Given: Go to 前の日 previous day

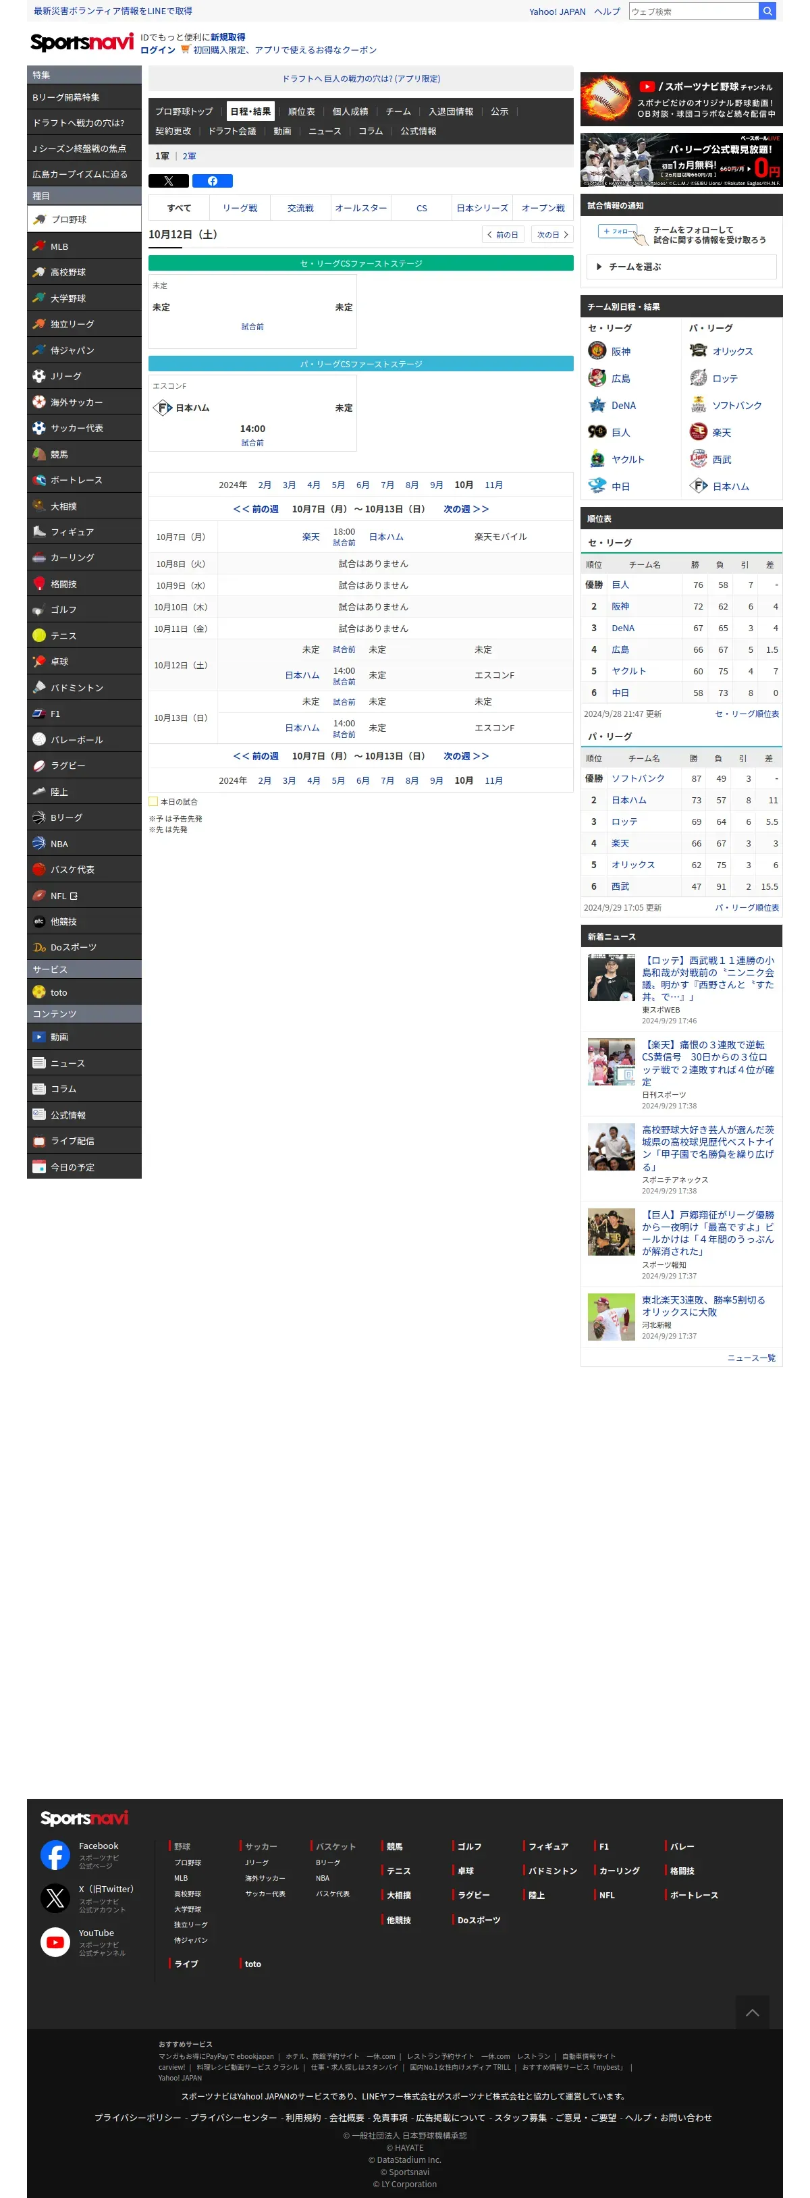Looking at the screenshot, I should tap(503, 235).
